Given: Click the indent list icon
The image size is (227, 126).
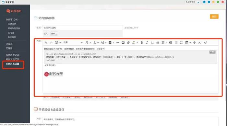Looking at the screenshot, I should click(x=171, y=42).
